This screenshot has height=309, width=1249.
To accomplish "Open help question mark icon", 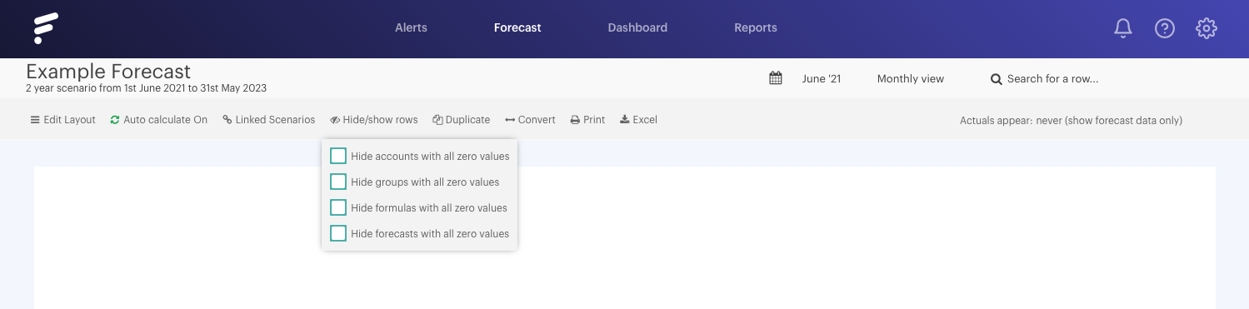I will pos(1164,28).
